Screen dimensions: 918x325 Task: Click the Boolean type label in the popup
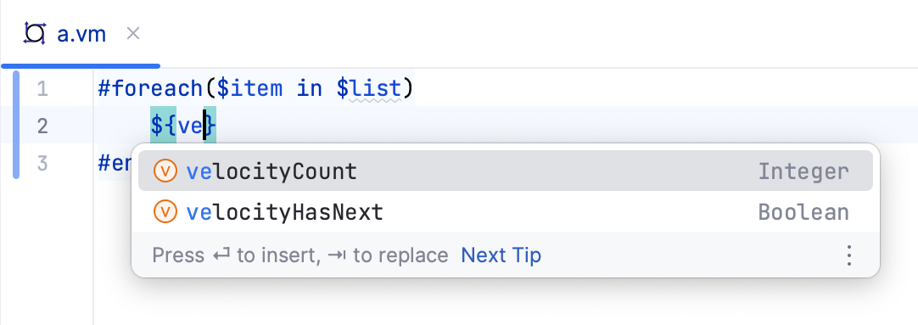803,212
